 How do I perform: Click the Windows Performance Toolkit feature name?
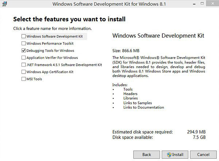(x=50, y=44)
